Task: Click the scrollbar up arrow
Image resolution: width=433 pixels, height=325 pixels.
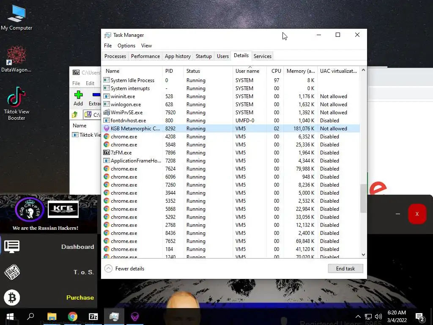Action: pos(363,70)
